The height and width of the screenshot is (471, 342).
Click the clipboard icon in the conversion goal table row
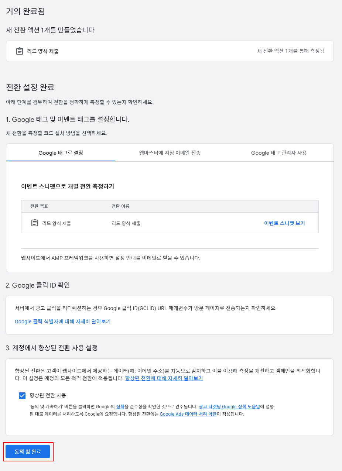click(35, 223)
